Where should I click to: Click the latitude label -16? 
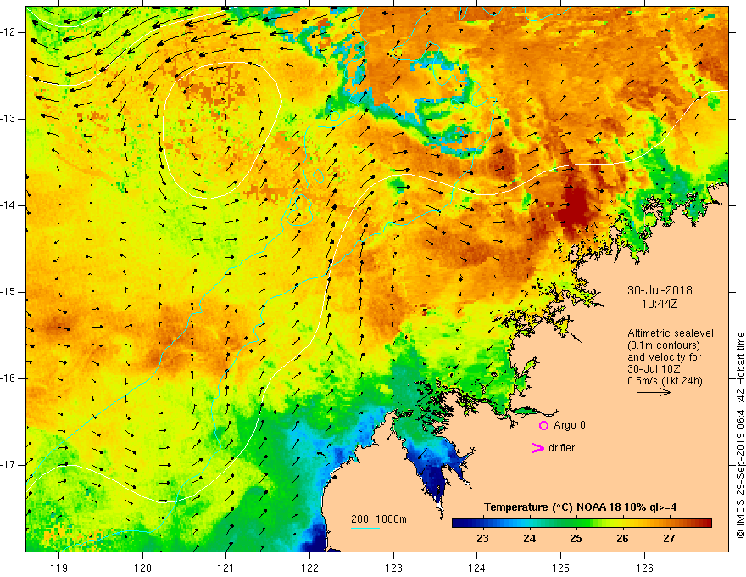pyautogui.click(x=8, y=378)
